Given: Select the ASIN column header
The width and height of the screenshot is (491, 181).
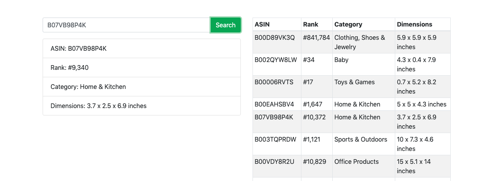Looking at the screenshot, I should (277, 24).
